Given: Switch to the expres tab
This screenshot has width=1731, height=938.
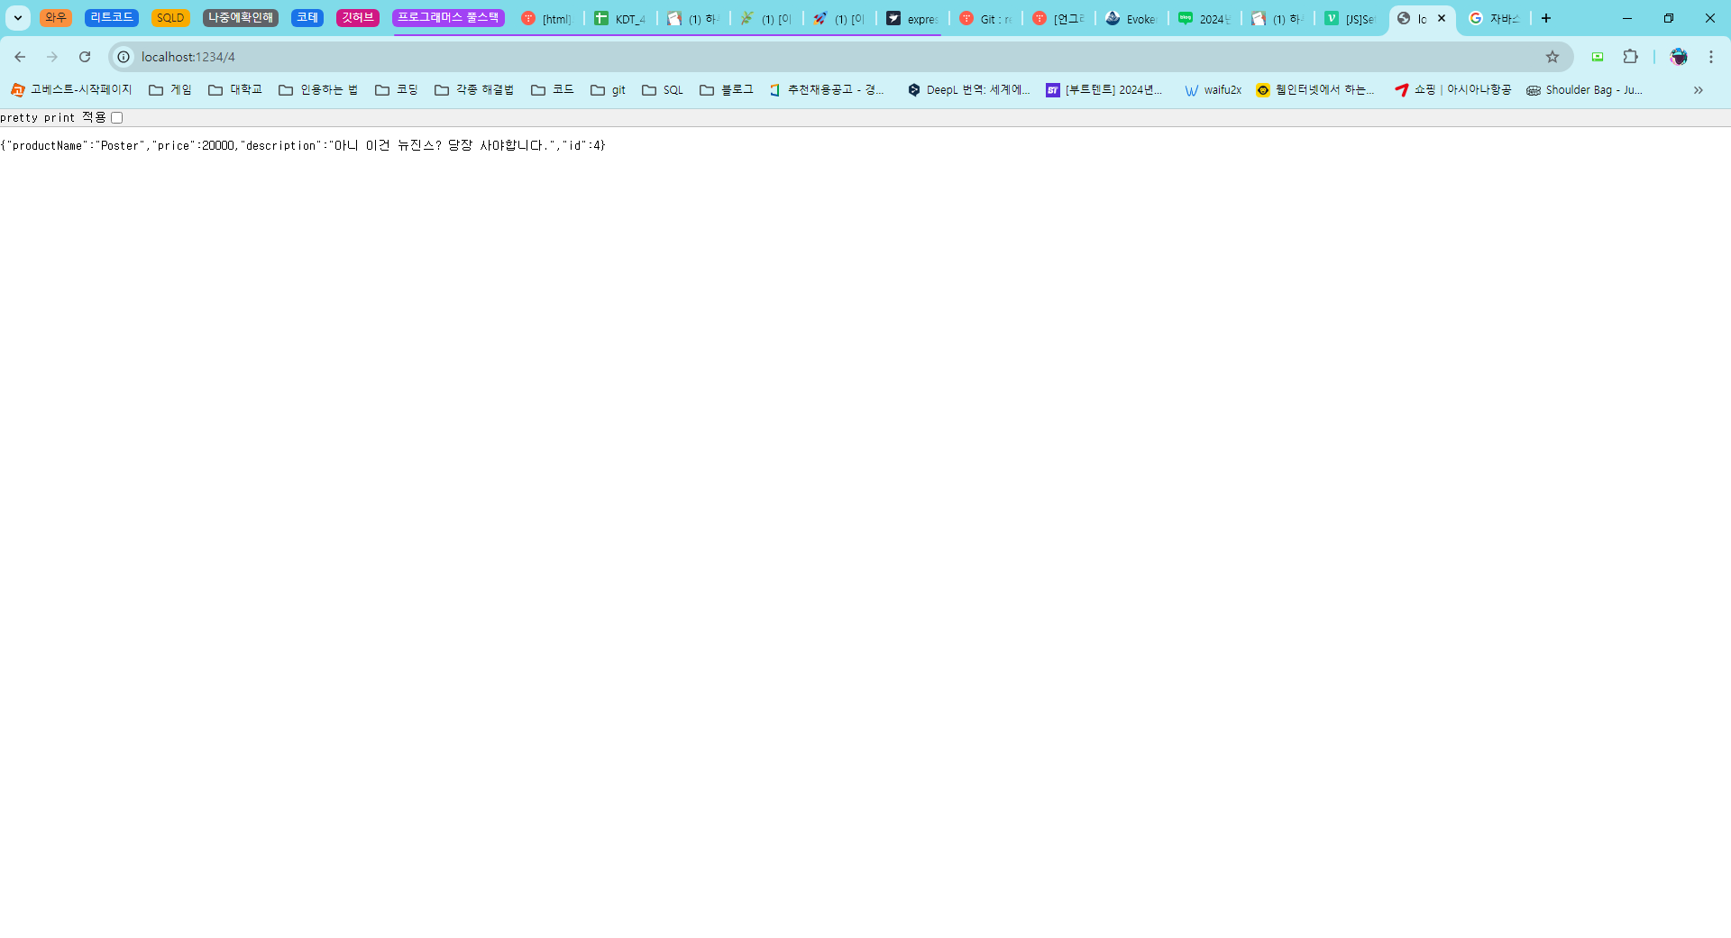Looking at the screenshot, I should [912, 19].
